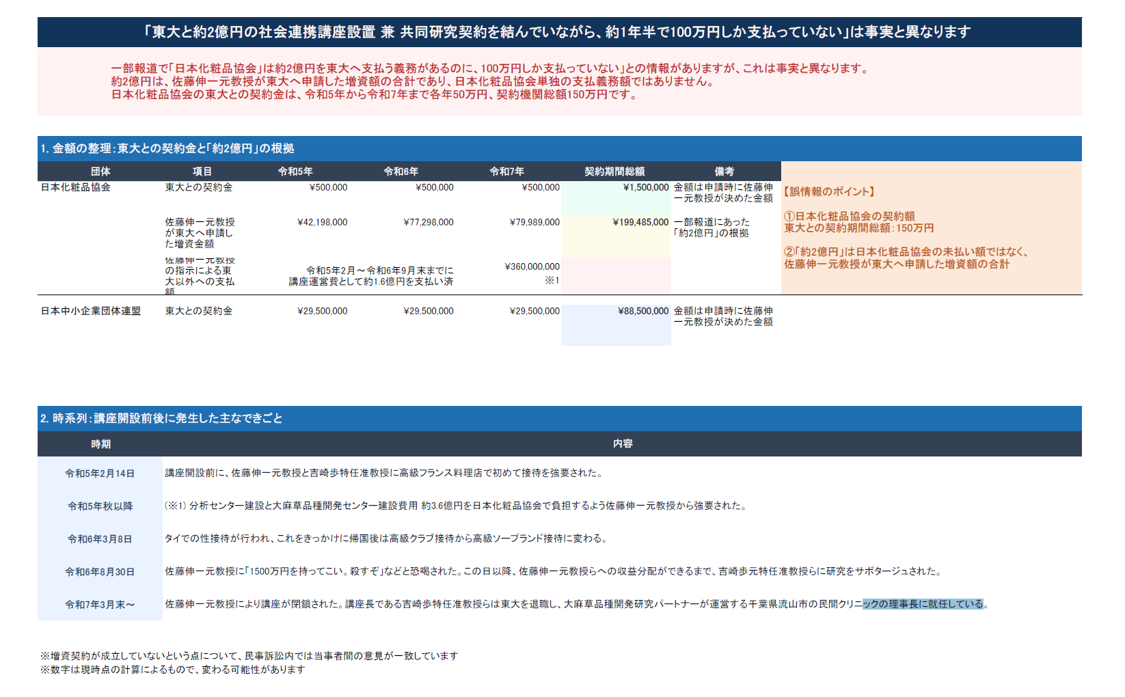
Task: Click the '※1' marker below ¥360,000,000
Action: [x=552, y=280]
